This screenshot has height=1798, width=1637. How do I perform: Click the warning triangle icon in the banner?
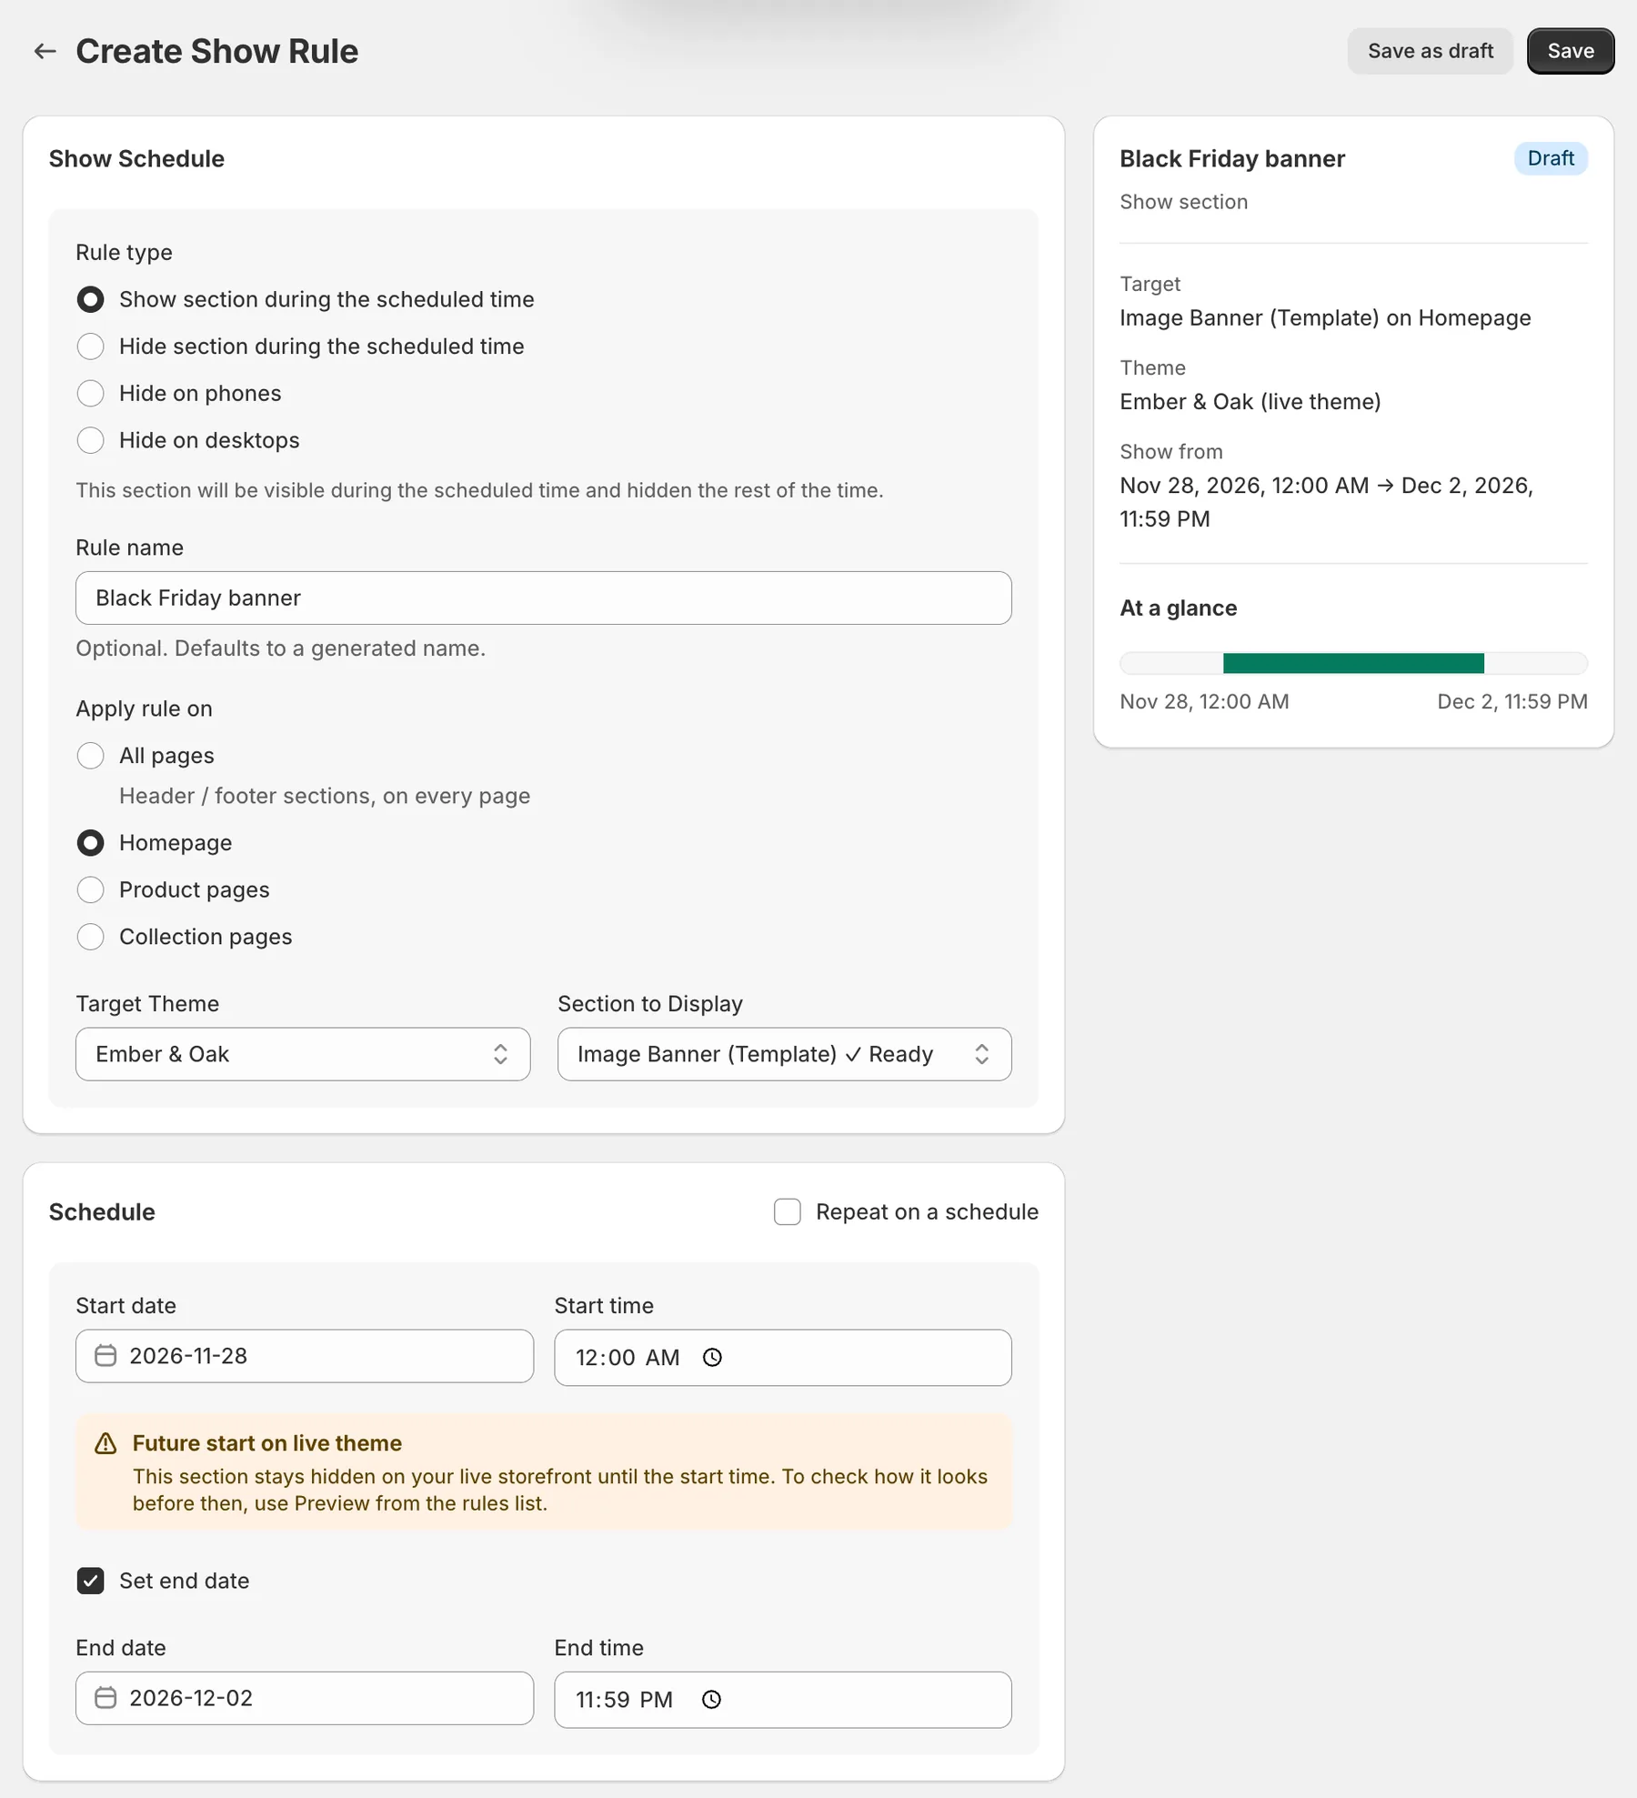pos(106,1443)
